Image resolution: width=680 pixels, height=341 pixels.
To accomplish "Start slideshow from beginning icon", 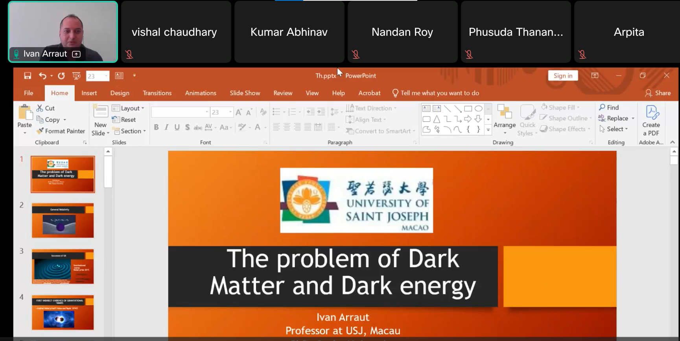I will 77,76.
